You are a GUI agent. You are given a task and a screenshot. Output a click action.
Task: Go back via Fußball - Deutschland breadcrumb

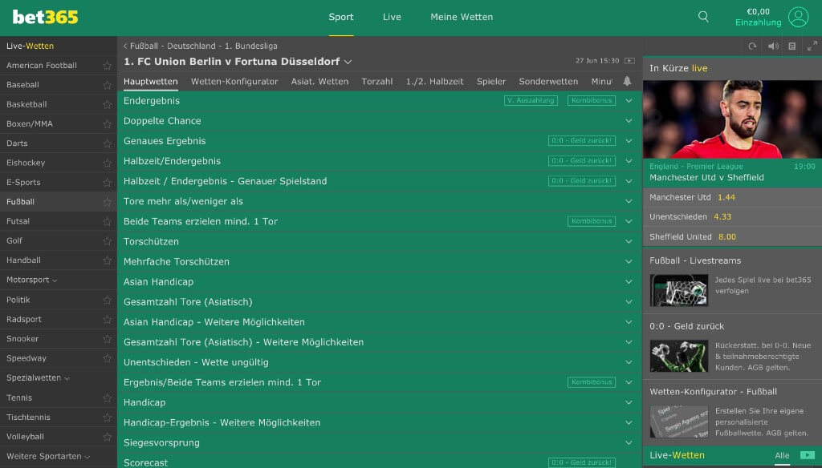pyautogui.click(x=200, y=46)
